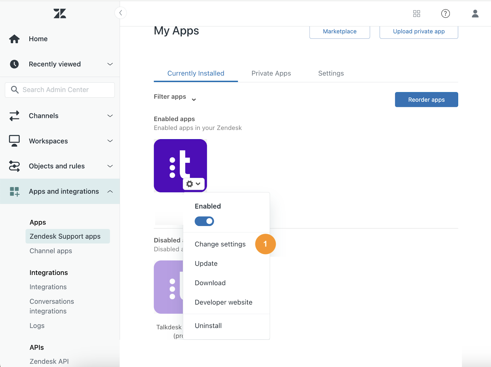Viewport: 491px width, 367px height.
Task: Click the Workspaces monitor icon
Action: 14,141
